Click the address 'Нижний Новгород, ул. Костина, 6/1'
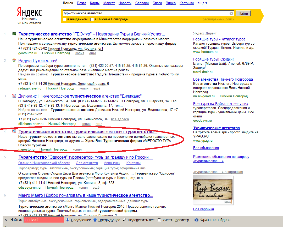Viewport: 283px width, 227px height. coord(75,49)
